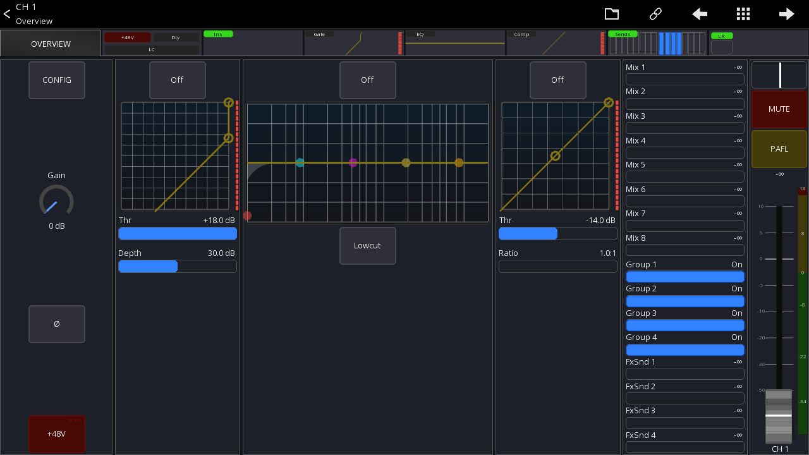Screen dimensions: 809x455
Task: Toggle the EQ Off button
Action: tap(367, 80)
